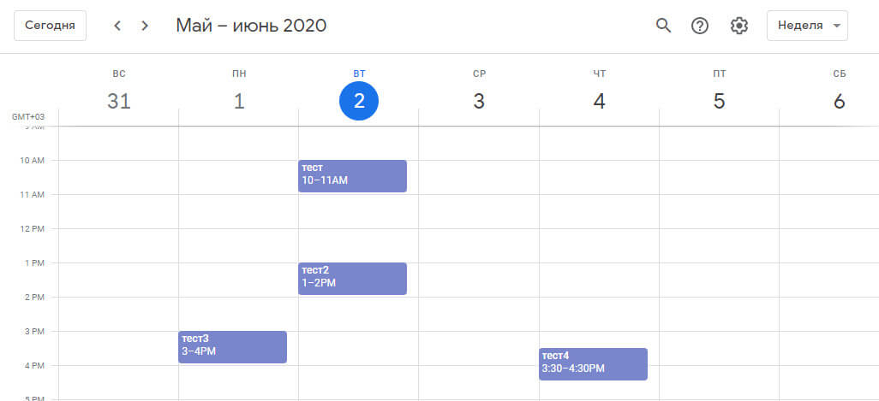
Task: Click date 4 under ЧТ header
Action: point(599,102)
